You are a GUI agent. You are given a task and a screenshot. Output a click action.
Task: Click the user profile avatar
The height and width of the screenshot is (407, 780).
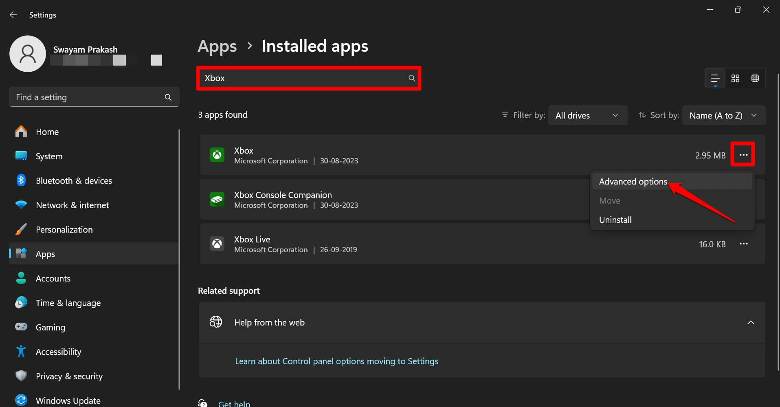click(x=28, y=54)
